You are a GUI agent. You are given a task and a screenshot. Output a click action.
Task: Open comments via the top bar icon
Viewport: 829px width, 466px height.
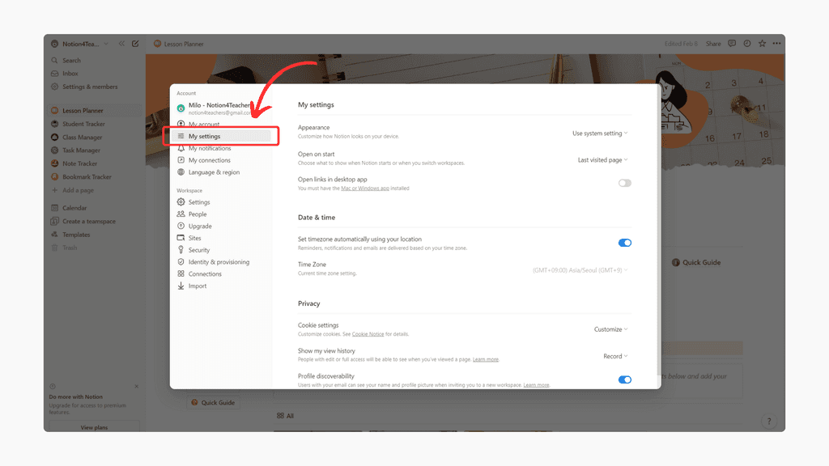730,44
